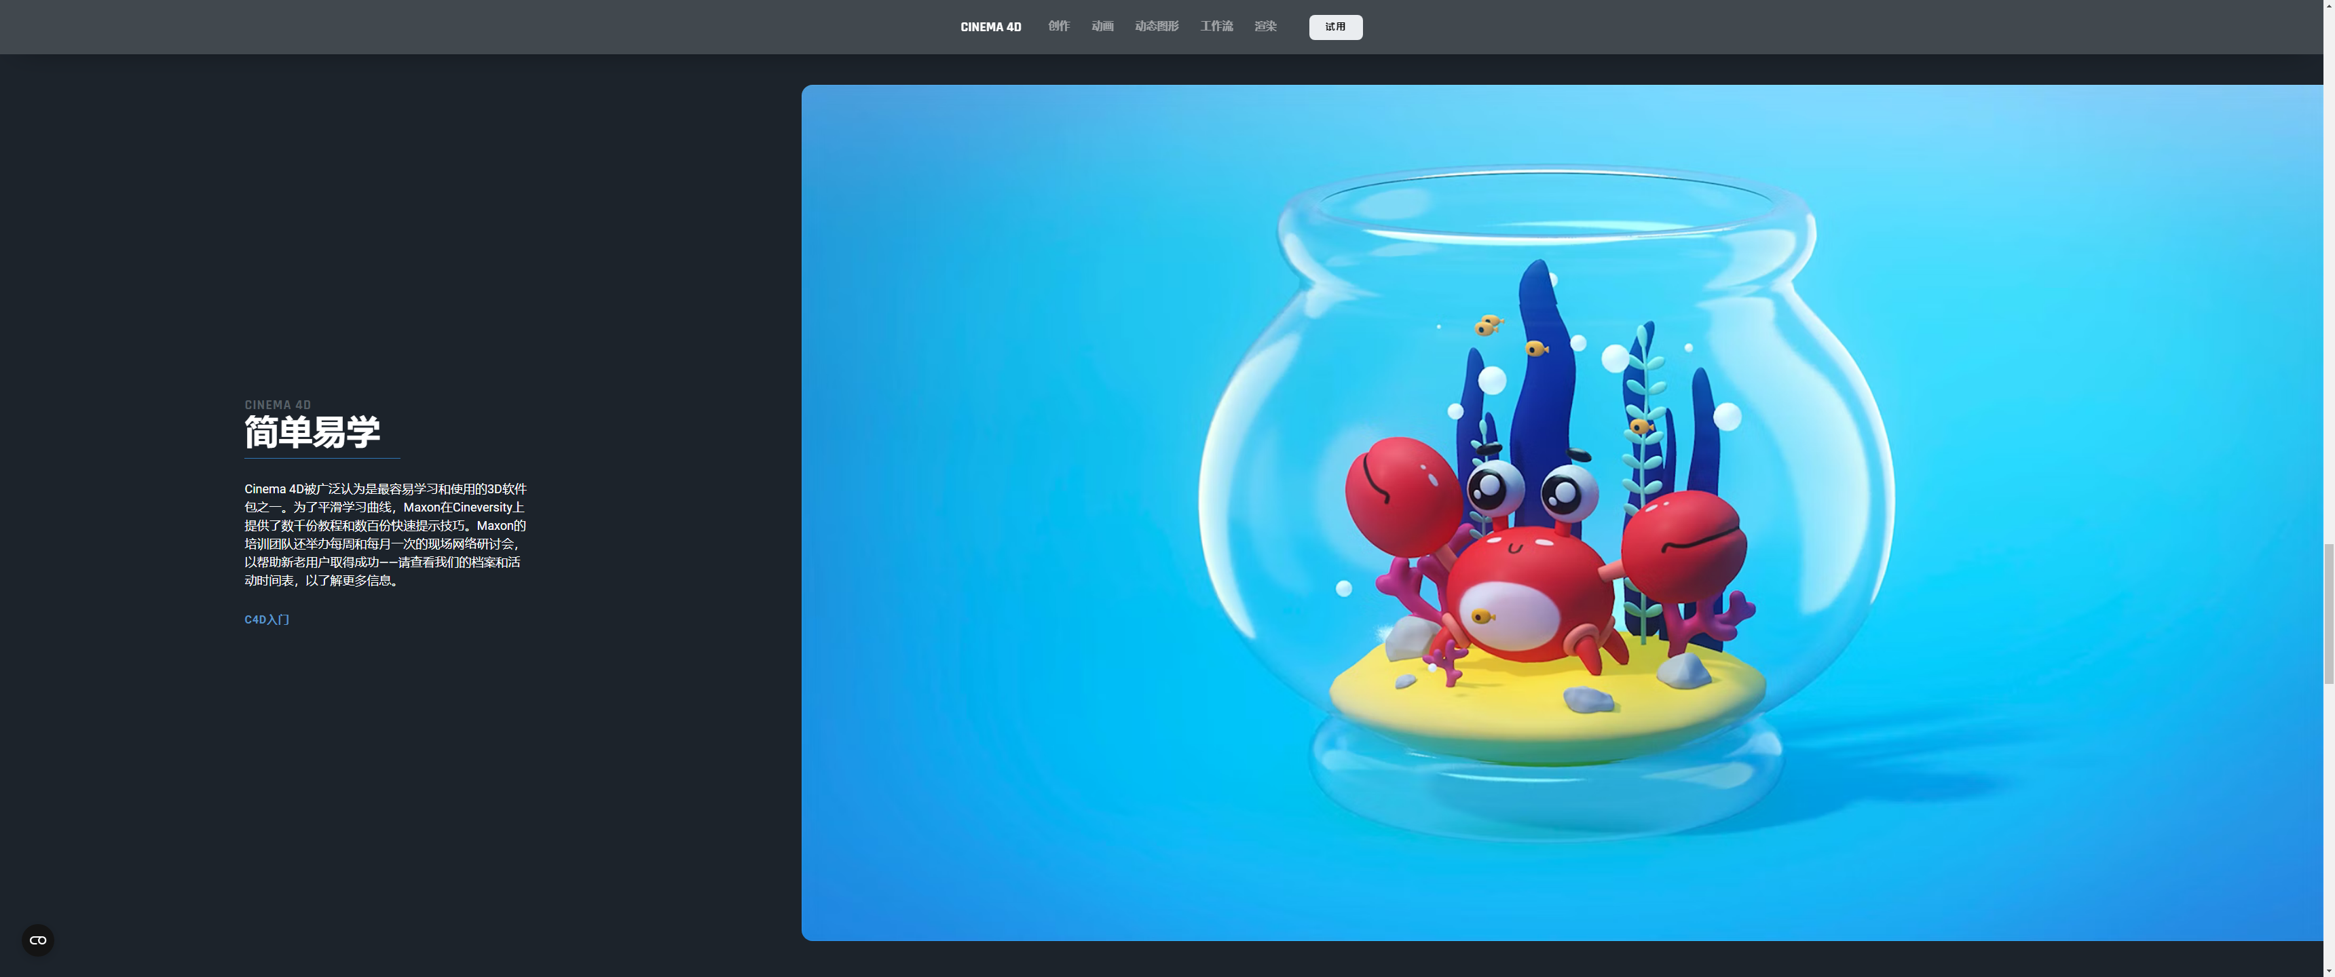
Task: Click the scrollbar track above the thumb
Action: click(2329, 272)
